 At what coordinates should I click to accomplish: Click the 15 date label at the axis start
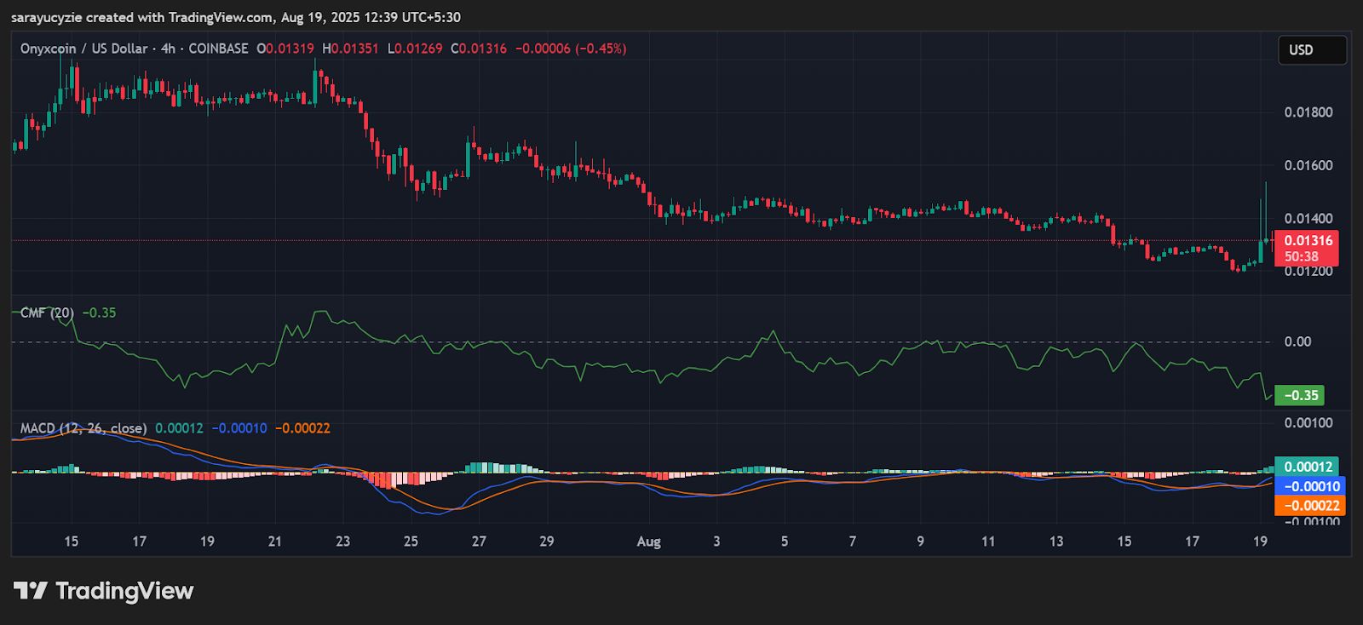click(71, 542)
